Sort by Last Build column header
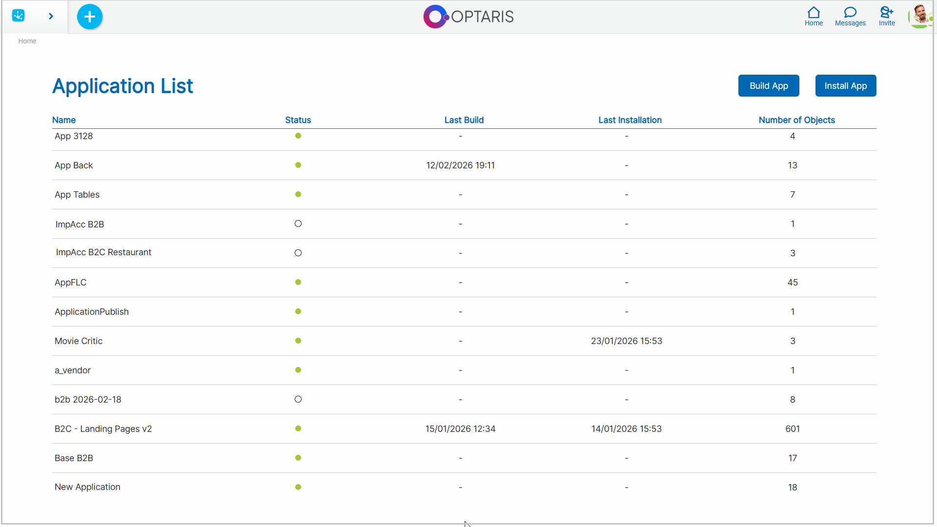The width and height of the screenshot is (937, 527). (464, 120)
